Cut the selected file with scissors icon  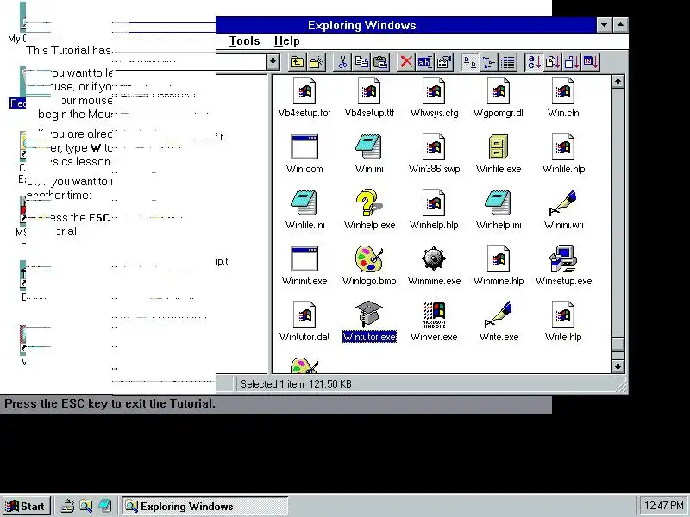pos(342,62)
